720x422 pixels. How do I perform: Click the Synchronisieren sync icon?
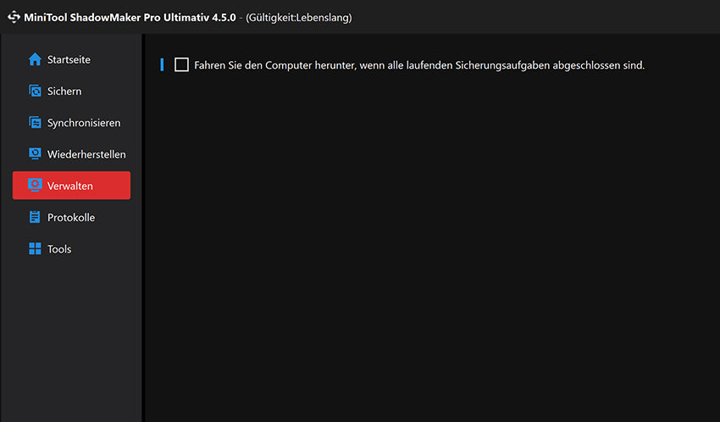[x=35, y=123]
